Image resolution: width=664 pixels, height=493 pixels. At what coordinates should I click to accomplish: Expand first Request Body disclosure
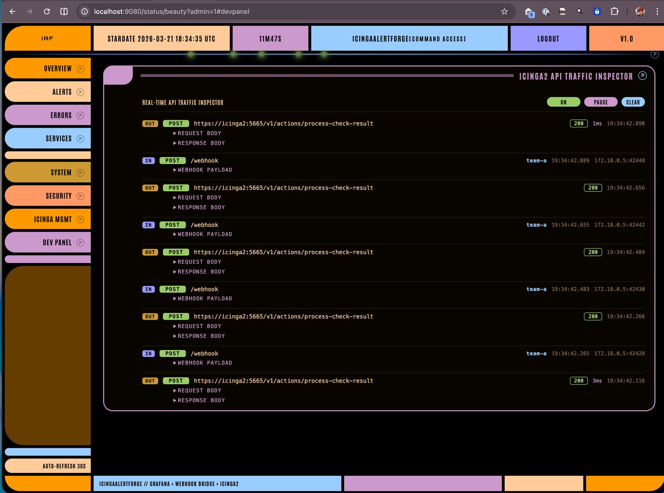coord(199,133)
